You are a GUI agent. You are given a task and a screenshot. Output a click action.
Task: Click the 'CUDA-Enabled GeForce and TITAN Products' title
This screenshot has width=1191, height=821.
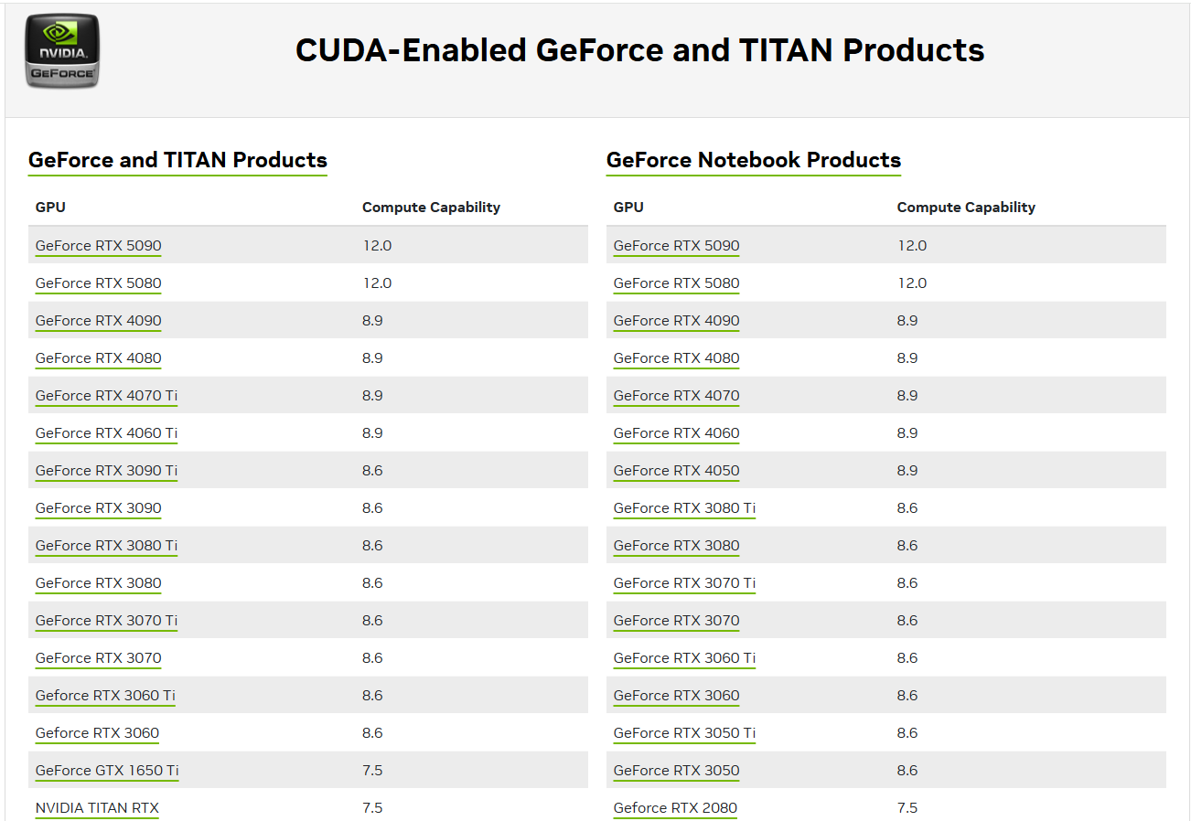pyautogui.click(x=639, y=49)
